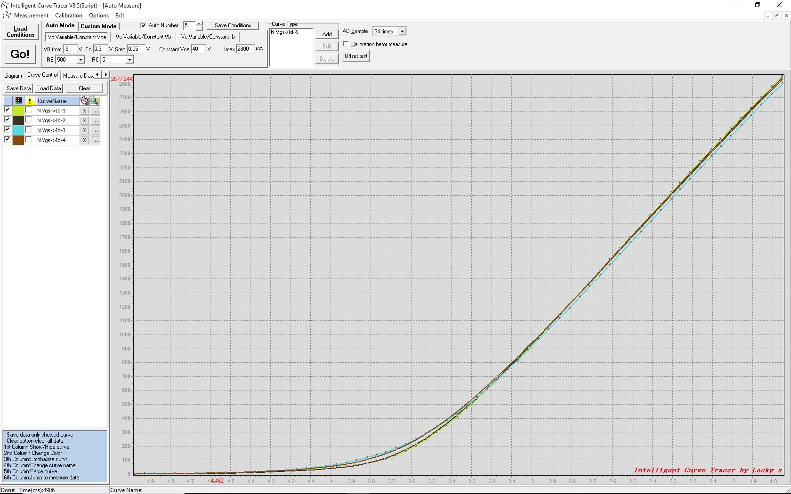
Task: Jump to measure data for N Vgs->Id-4
Action: click(96, 141)
